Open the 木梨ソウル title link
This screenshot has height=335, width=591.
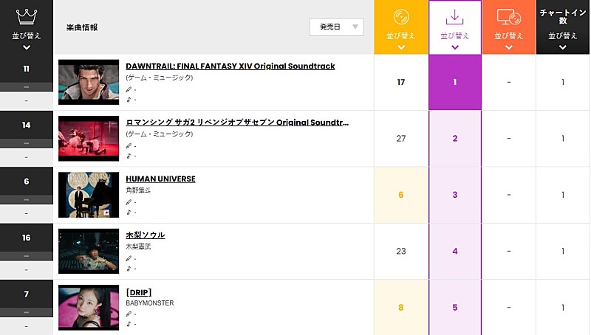point(146,235)
